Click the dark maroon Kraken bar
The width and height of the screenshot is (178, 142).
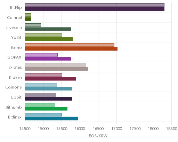tap(50, 79)
